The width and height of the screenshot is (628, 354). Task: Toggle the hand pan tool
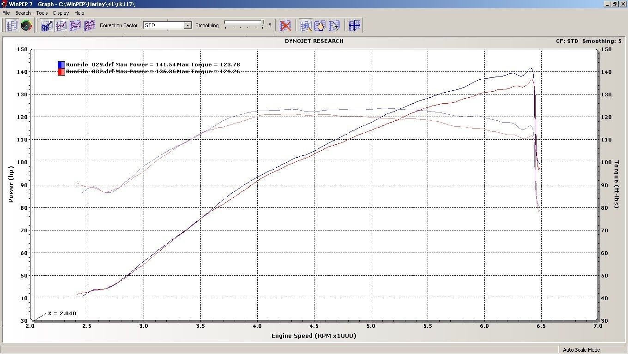320,25
